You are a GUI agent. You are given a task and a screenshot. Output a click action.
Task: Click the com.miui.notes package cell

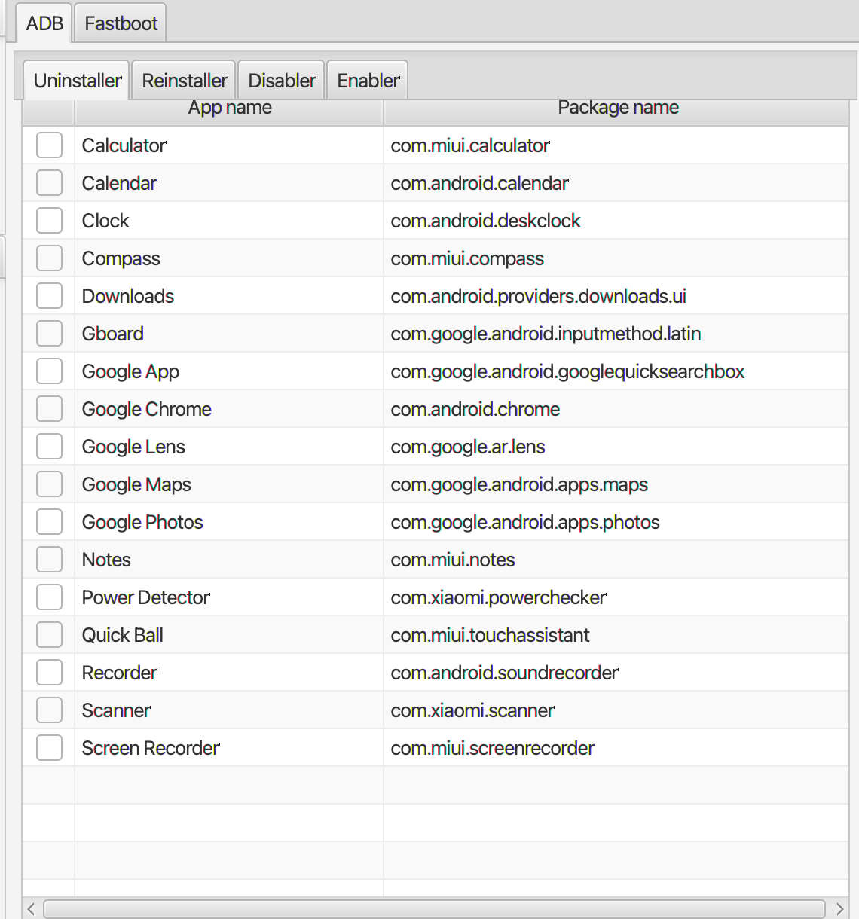point(616,559)
